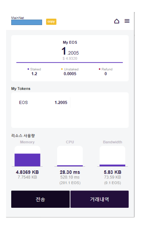Click the home icon
The width and height of the screenshot is (141, 228).
pos(117,21)
